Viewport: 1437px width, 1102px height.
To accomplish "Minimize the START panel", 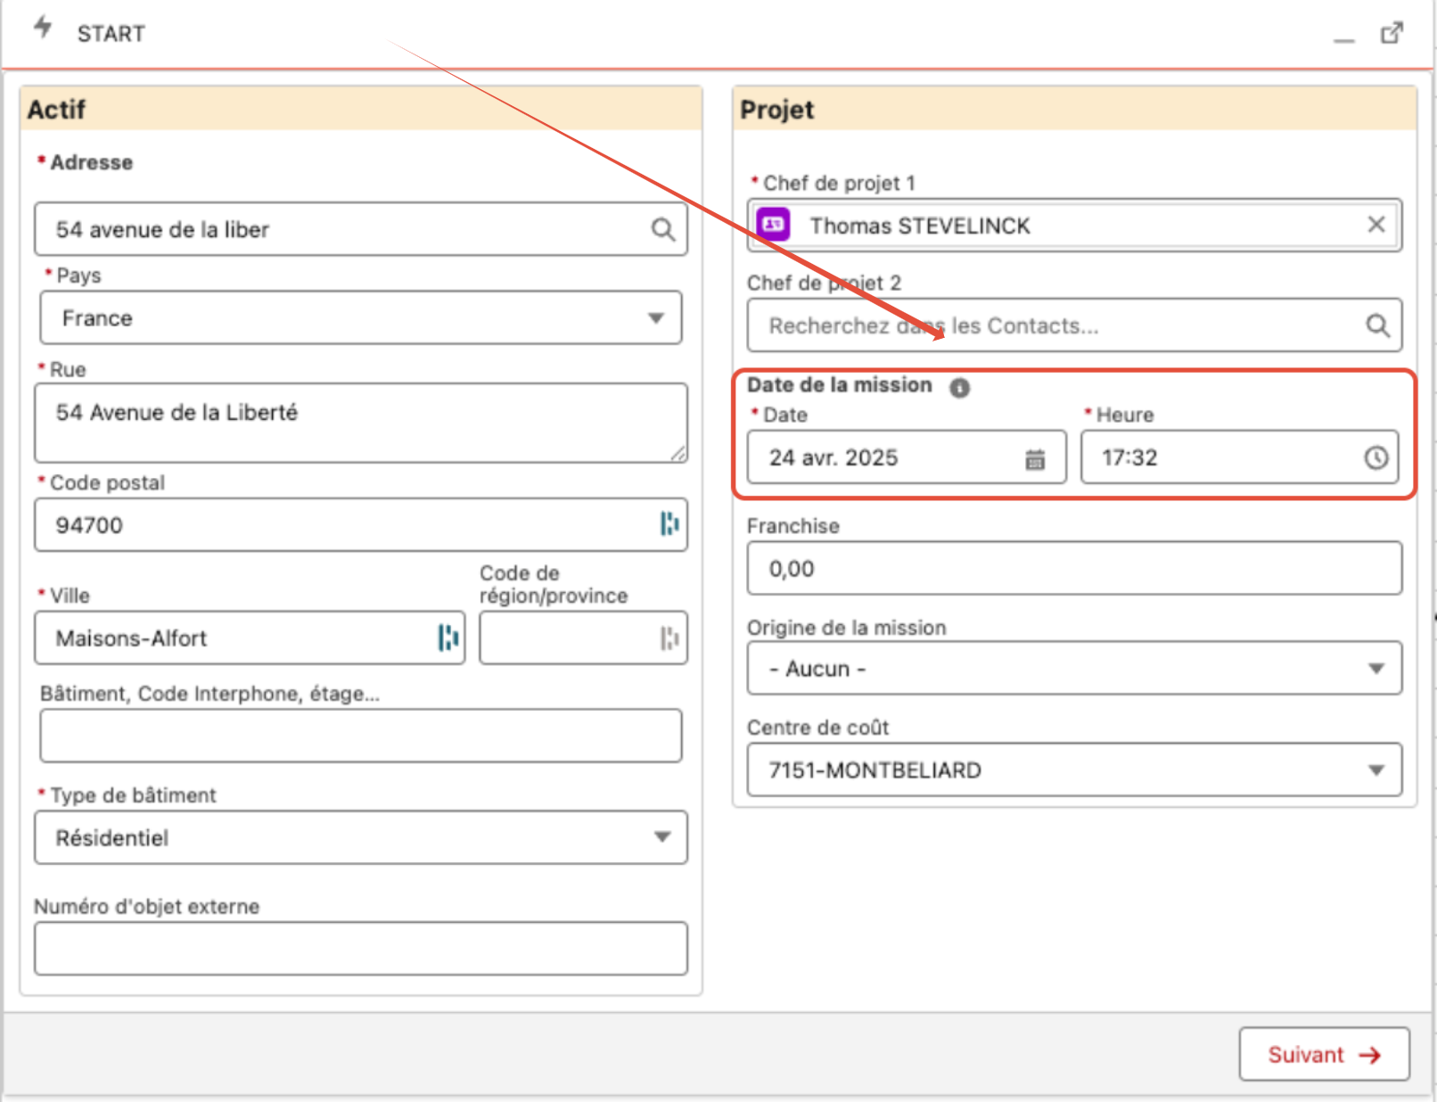I will (x=1344, y=39).
